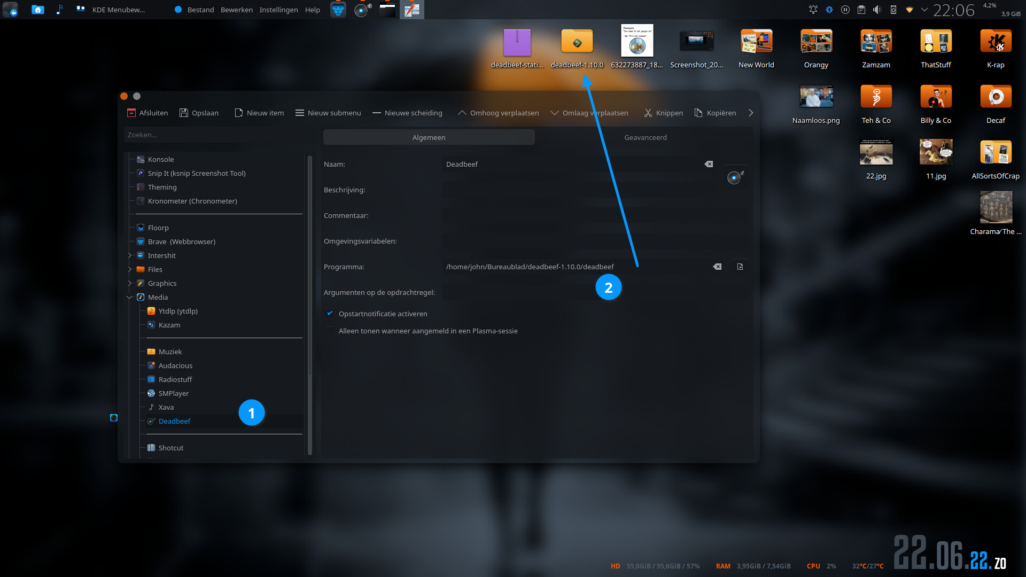The width and height of the screenshot is (1026, 577).
Task: Click the Kopiëren toolbar icon
Action: [698, 113]
